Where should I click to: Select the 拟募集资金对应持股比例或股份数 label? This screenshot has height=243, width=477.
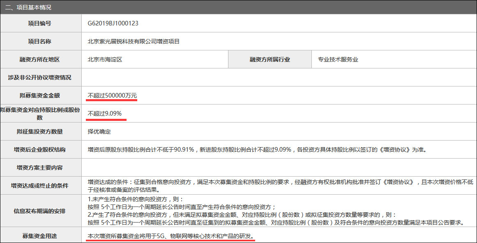click(41, 114)
